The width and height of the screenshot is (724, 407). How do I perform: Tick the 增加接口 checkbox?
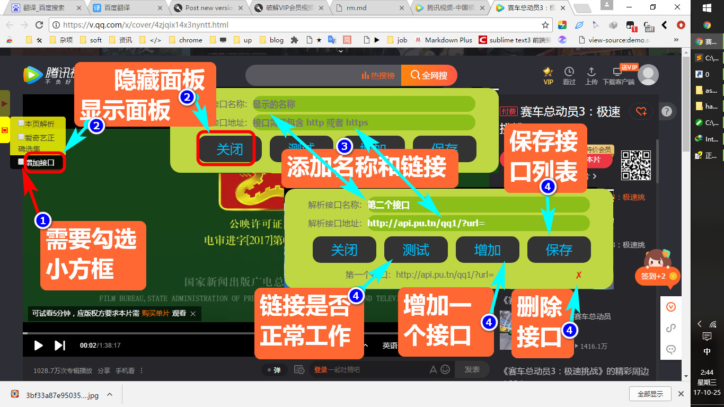(21, 162)
